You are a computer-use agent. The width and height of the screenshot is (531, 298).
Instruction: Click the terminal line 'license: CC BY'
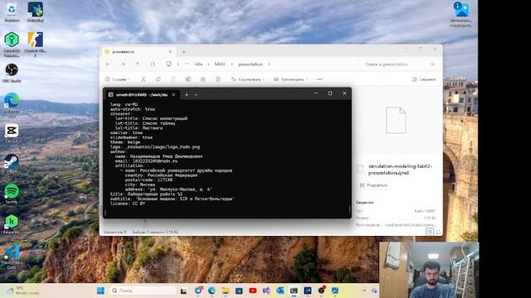(127, 204)
